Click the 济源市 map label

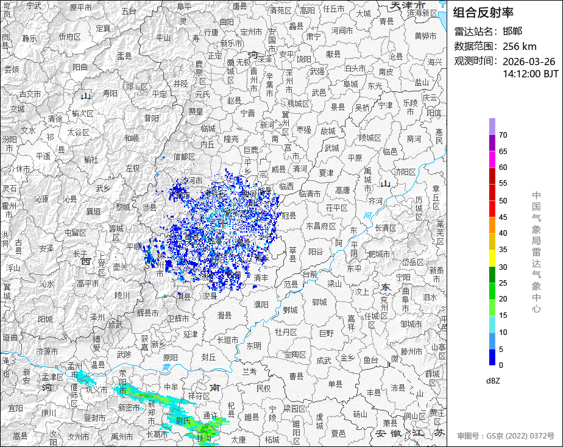point(47,351)
